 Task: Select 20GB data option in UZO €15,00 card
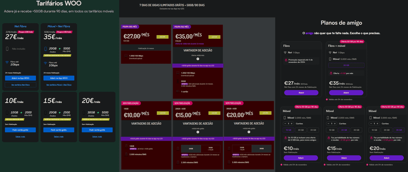coord(191,149)
